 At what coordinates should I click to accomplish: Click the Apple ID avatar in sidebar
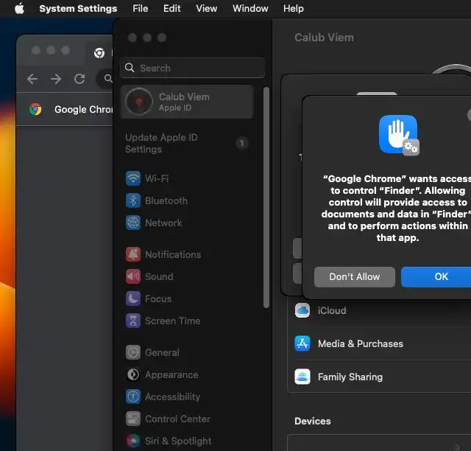(139, 102)
